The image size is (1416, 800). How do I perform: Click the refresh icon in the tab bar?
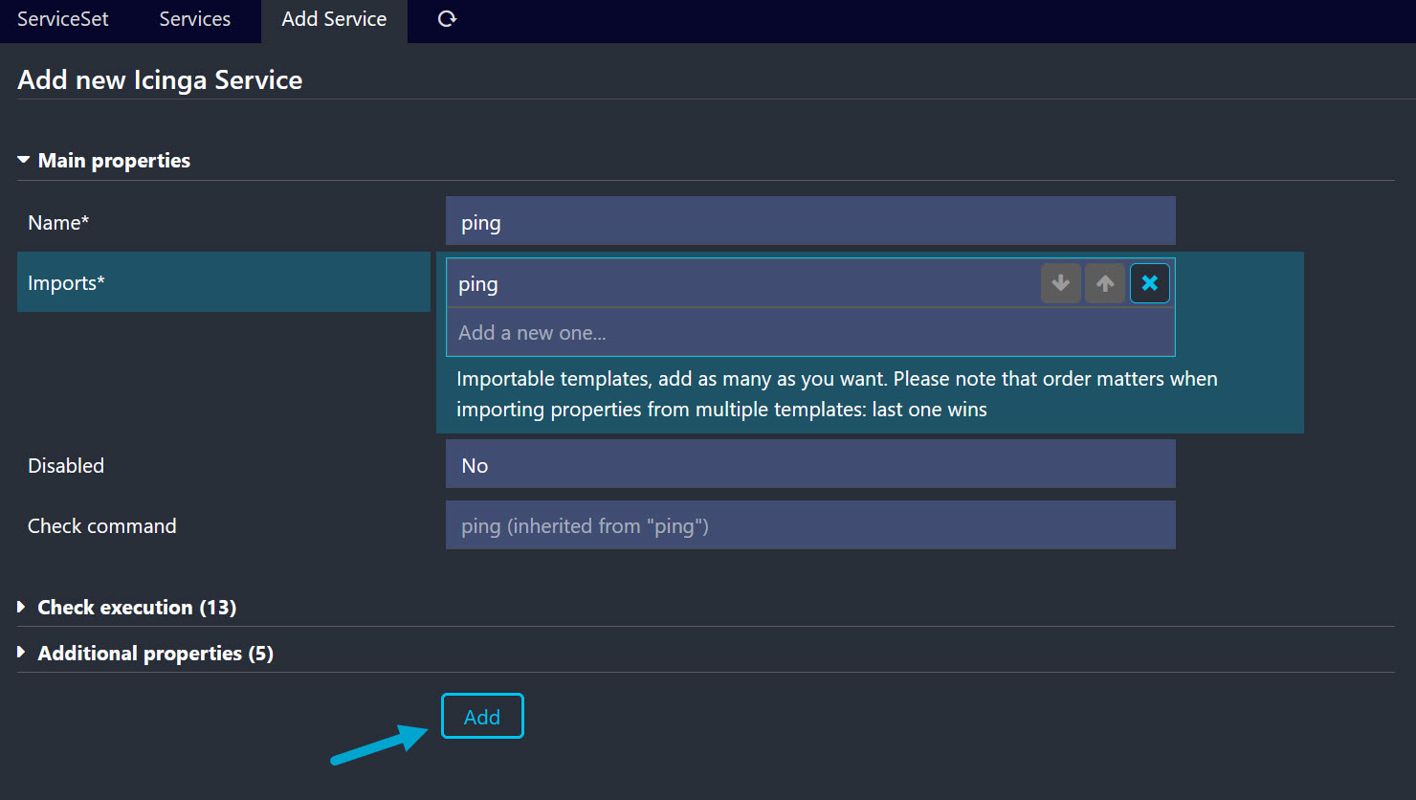[x=447, y=19]
